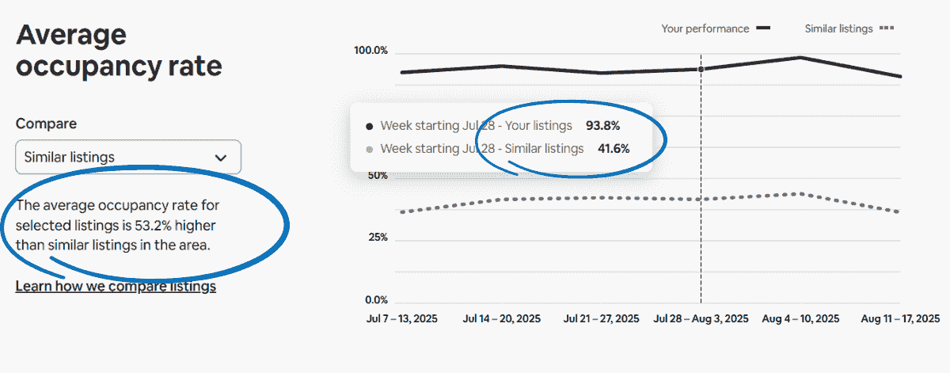Click the "Similar listings" legend label at top right
Viewport: 950px width, 373px height.
point(838,29)
